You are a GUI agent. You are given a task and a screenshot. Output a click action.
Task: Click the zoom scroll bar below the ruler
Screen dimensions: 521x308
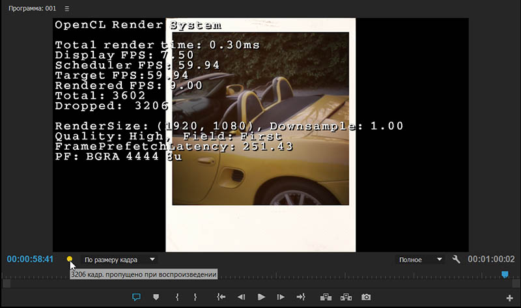pos(260,283)
